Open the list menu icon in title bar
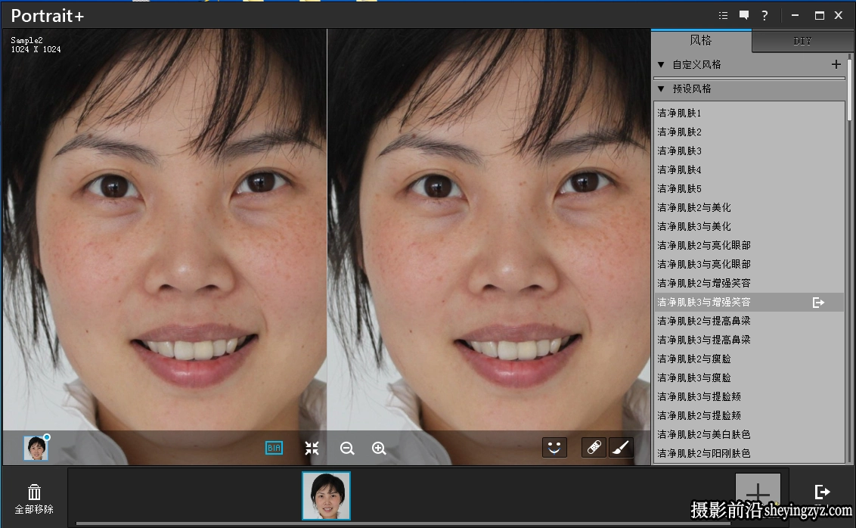 [724, 15]
